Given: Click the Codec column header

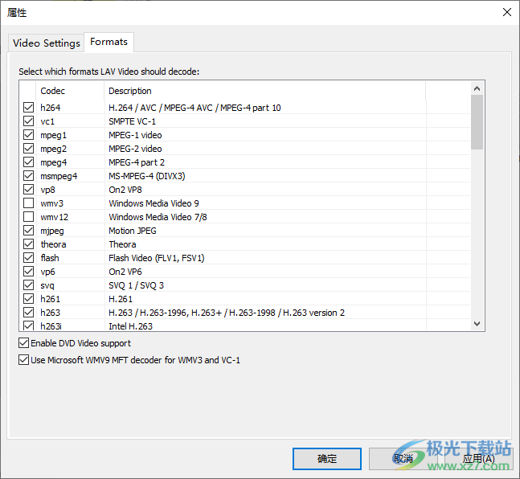Looking at the screenshot, I should 70,91.
